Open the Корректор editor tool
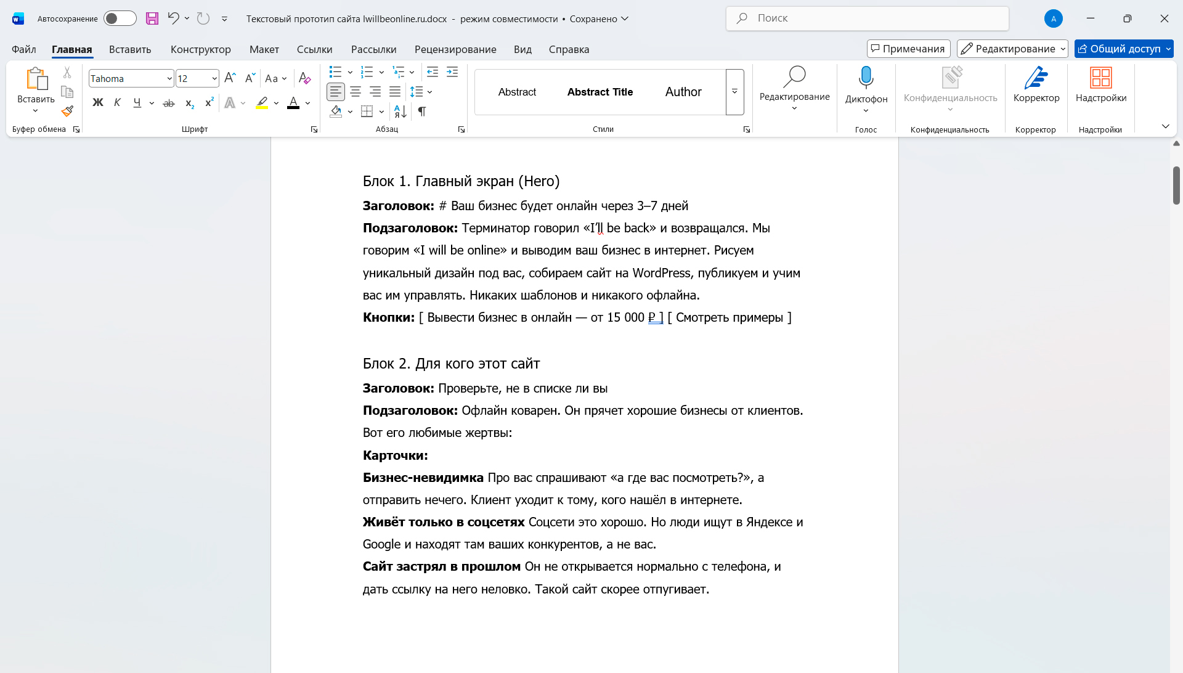The image size is (1183, 673). click(x=1036, y=84)
